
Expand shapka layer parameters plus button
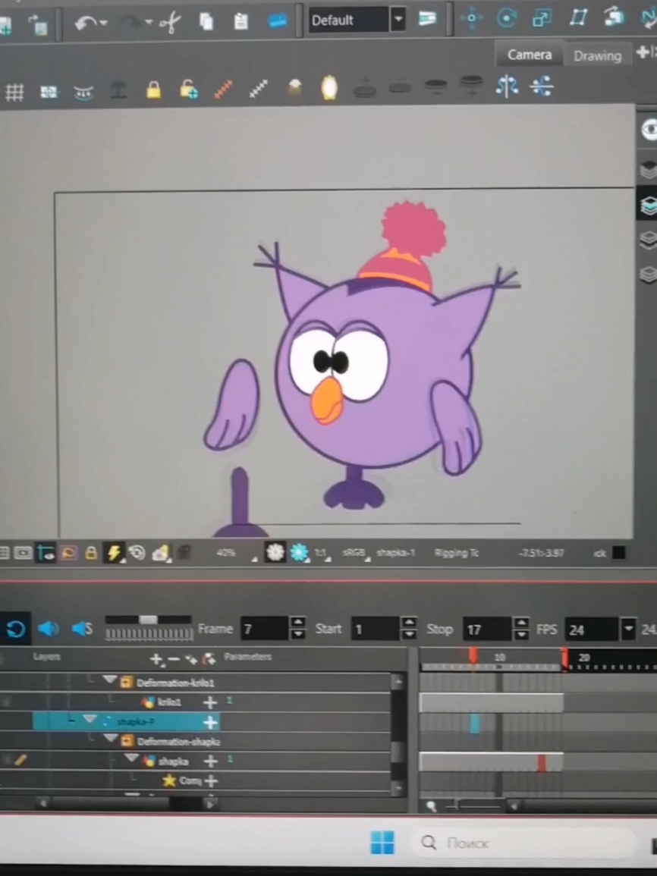tap(210, 761)
